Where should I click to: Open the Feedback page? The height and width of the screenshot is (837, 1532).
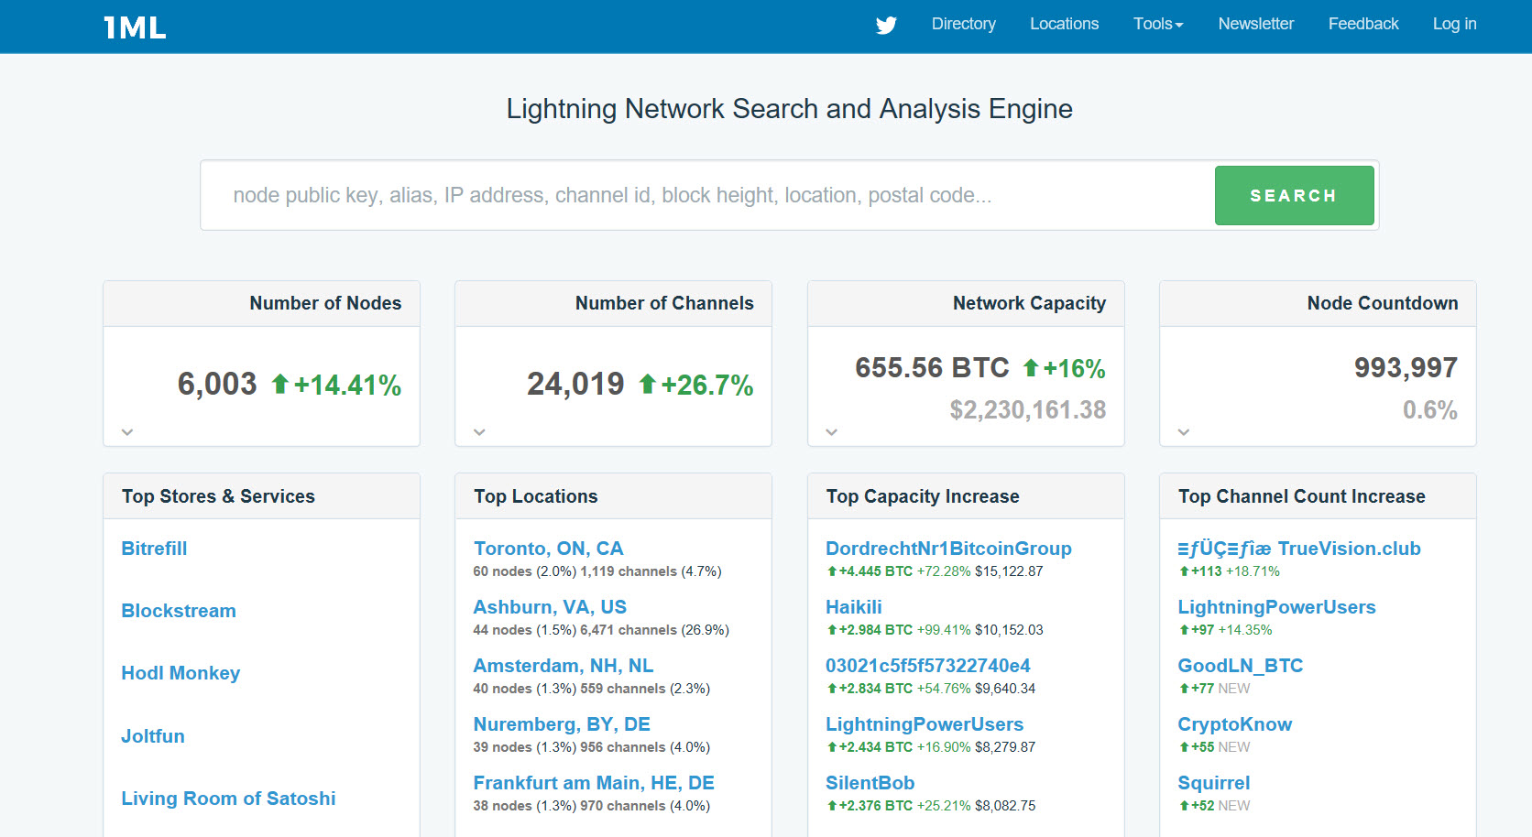pos(1362,24)
